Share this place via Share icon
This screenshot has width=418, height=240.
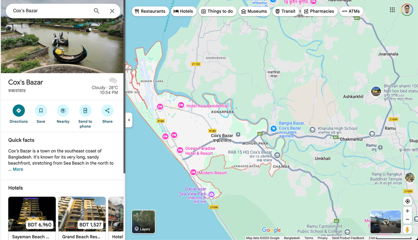click(107, 111)
